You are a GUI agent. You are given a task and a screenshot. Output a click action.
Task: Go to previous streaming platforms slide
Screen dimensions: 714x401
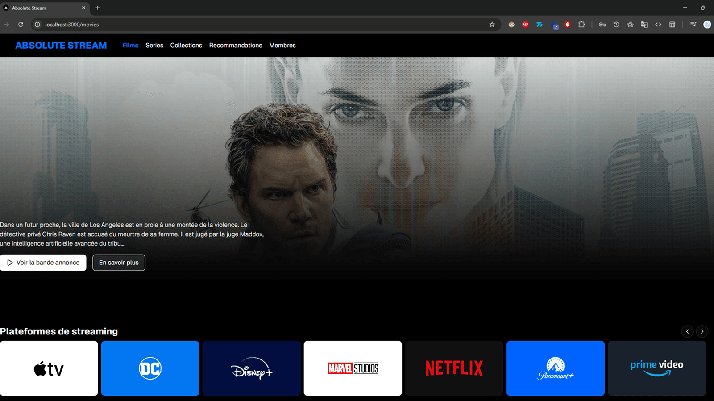tap(687, 331)
